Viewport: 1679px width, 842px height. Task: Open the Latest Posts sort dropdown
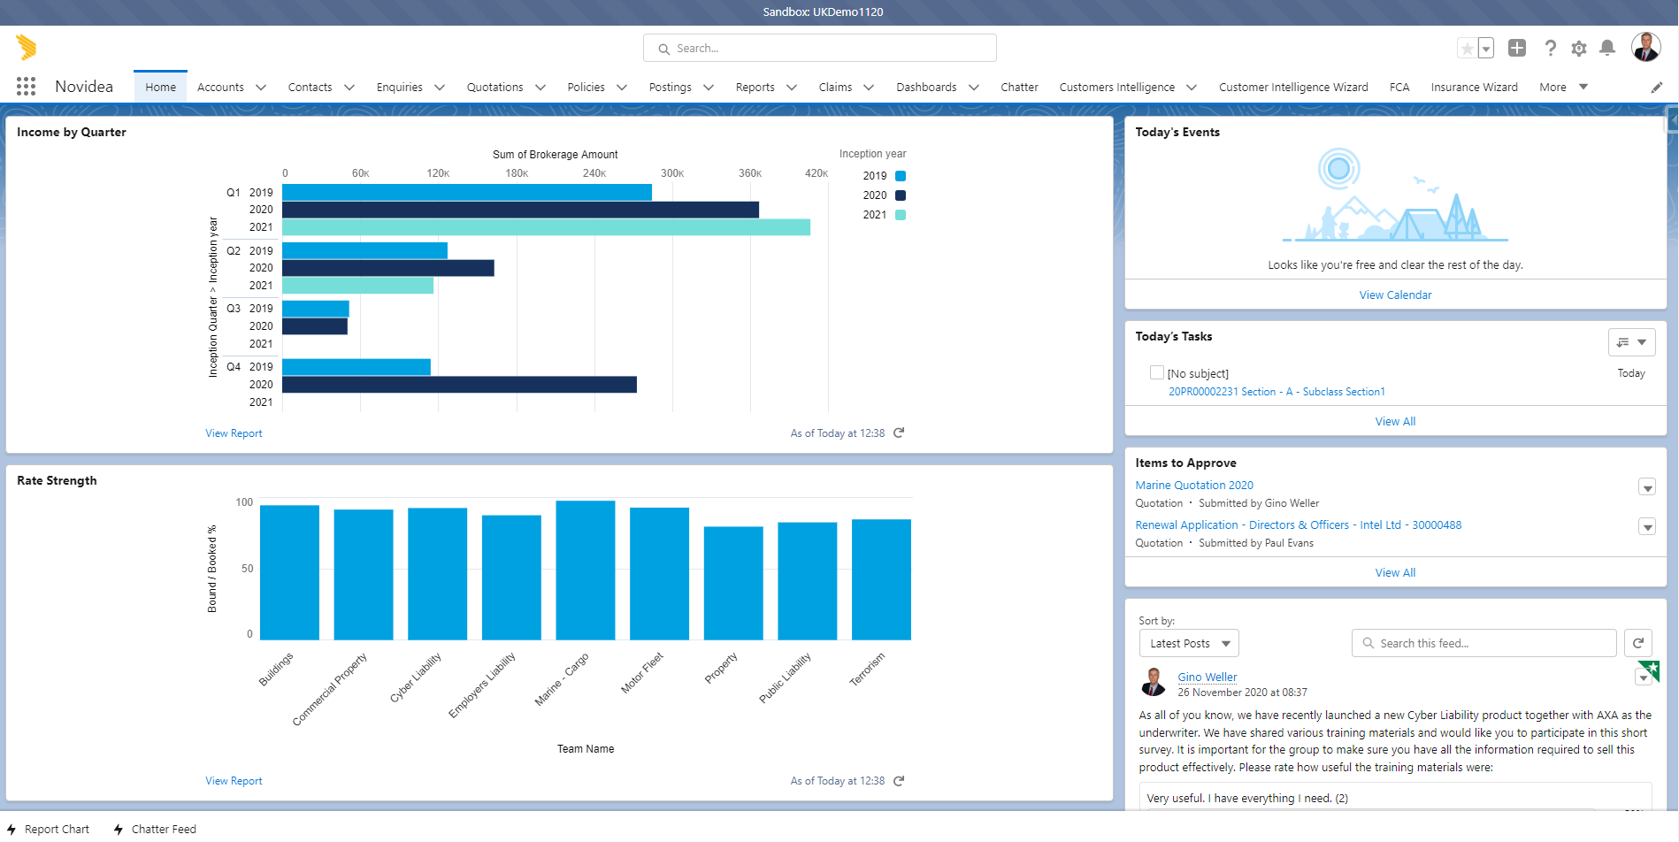click(x=1189, y=643)
